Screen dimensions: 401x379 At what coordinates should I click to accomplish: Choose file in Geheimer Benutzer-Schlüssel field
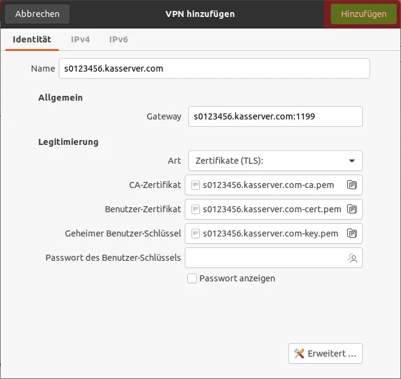tap(274, 233)
